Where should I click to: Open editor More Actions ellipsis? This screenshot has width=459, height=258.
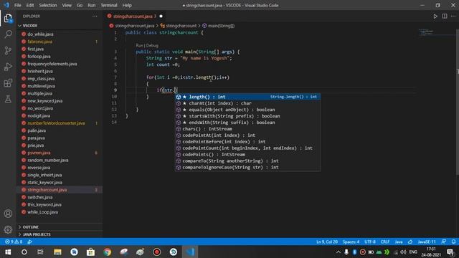coord(453,16)
